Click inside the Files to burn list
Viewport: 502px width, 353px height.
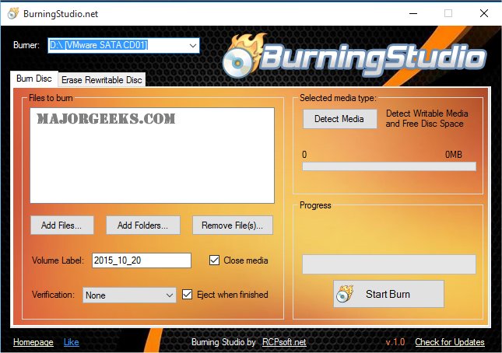tap(152, 156)
